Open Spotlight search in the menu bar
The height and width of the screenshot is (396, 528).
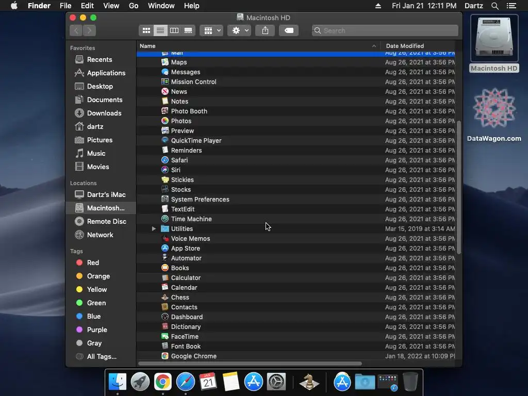coord(494,6)
